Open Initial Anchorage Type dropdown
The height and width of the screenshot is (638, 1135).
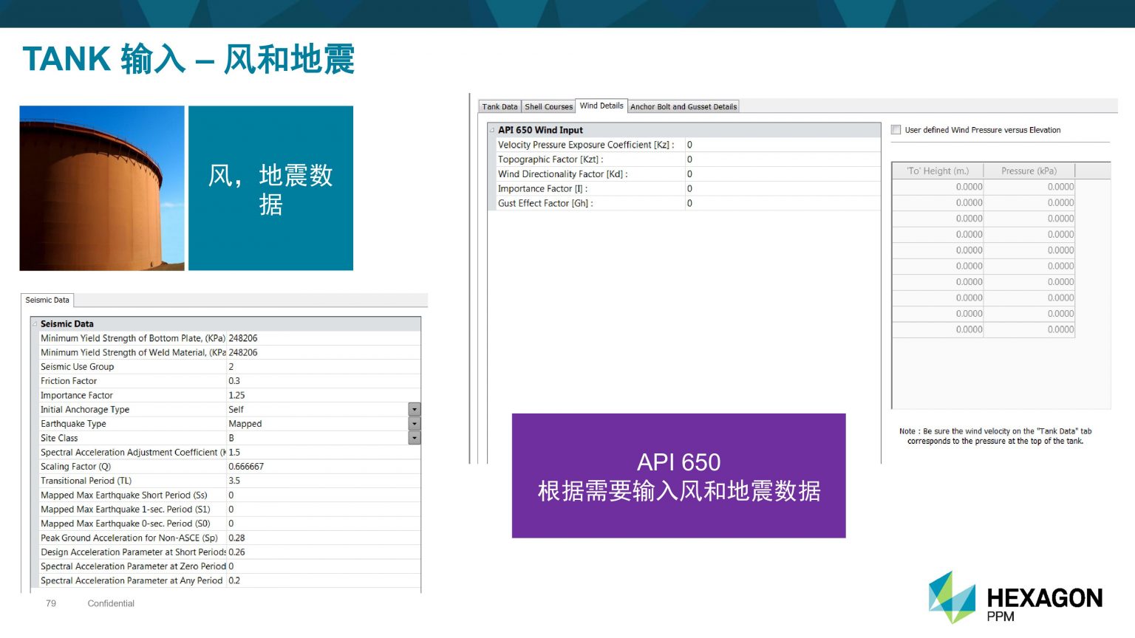(x=415, y=410)
